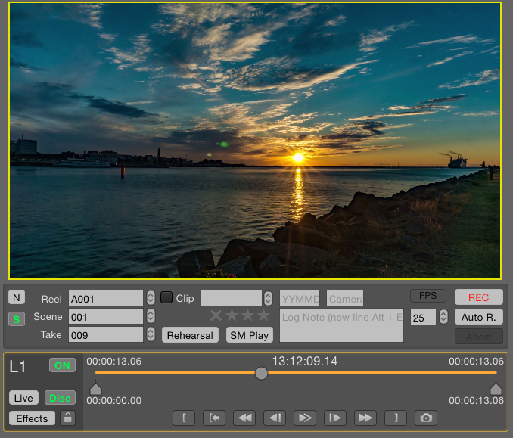
Task: Jump to the in point
Action: (x=213, y=418)
